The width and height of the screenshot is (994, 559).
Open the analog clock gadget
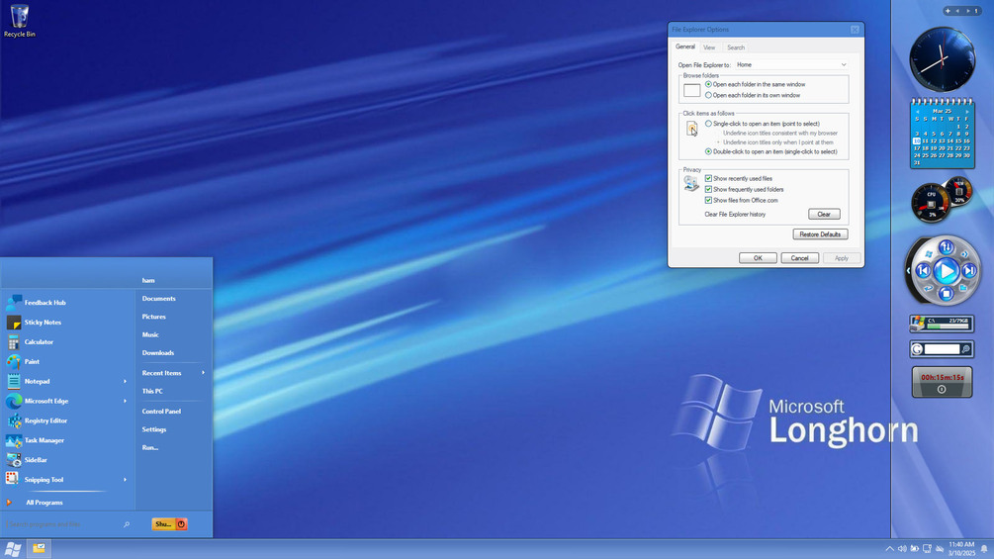(x=942, y=59)
